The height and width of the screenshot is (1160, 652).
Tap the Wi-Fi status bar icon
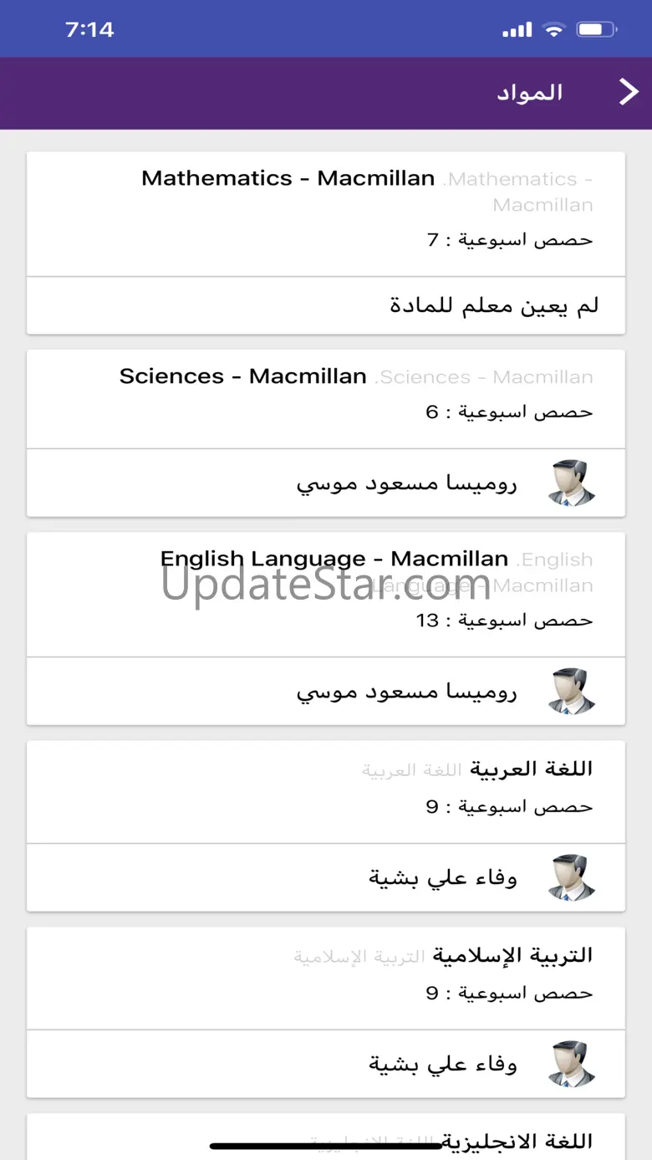click(x=553, y=30)
